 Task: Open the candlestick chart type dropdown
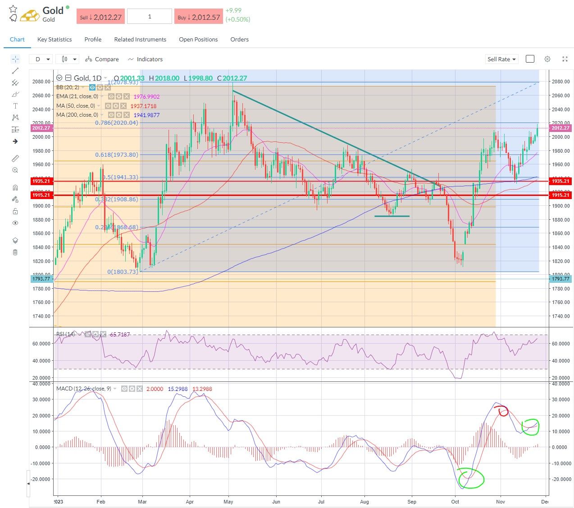click(68, 59)
